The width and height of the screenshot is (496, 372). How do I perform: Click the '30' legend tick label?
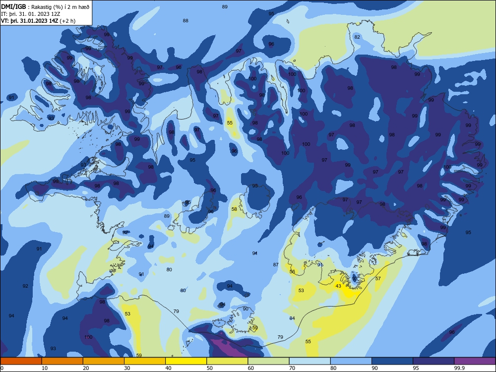pyautogui.click(x=127, y=368)
